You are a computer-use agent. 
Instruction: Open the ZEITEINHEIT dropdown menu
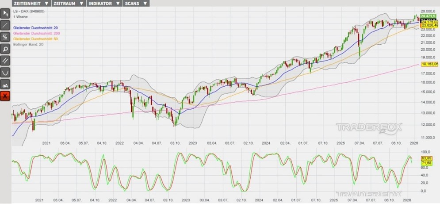31,3
